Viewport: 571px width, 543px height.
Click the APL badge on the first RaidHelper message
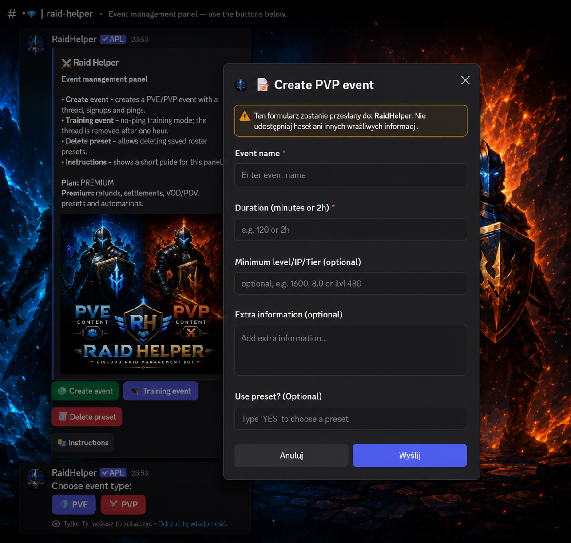click(113, 39)
